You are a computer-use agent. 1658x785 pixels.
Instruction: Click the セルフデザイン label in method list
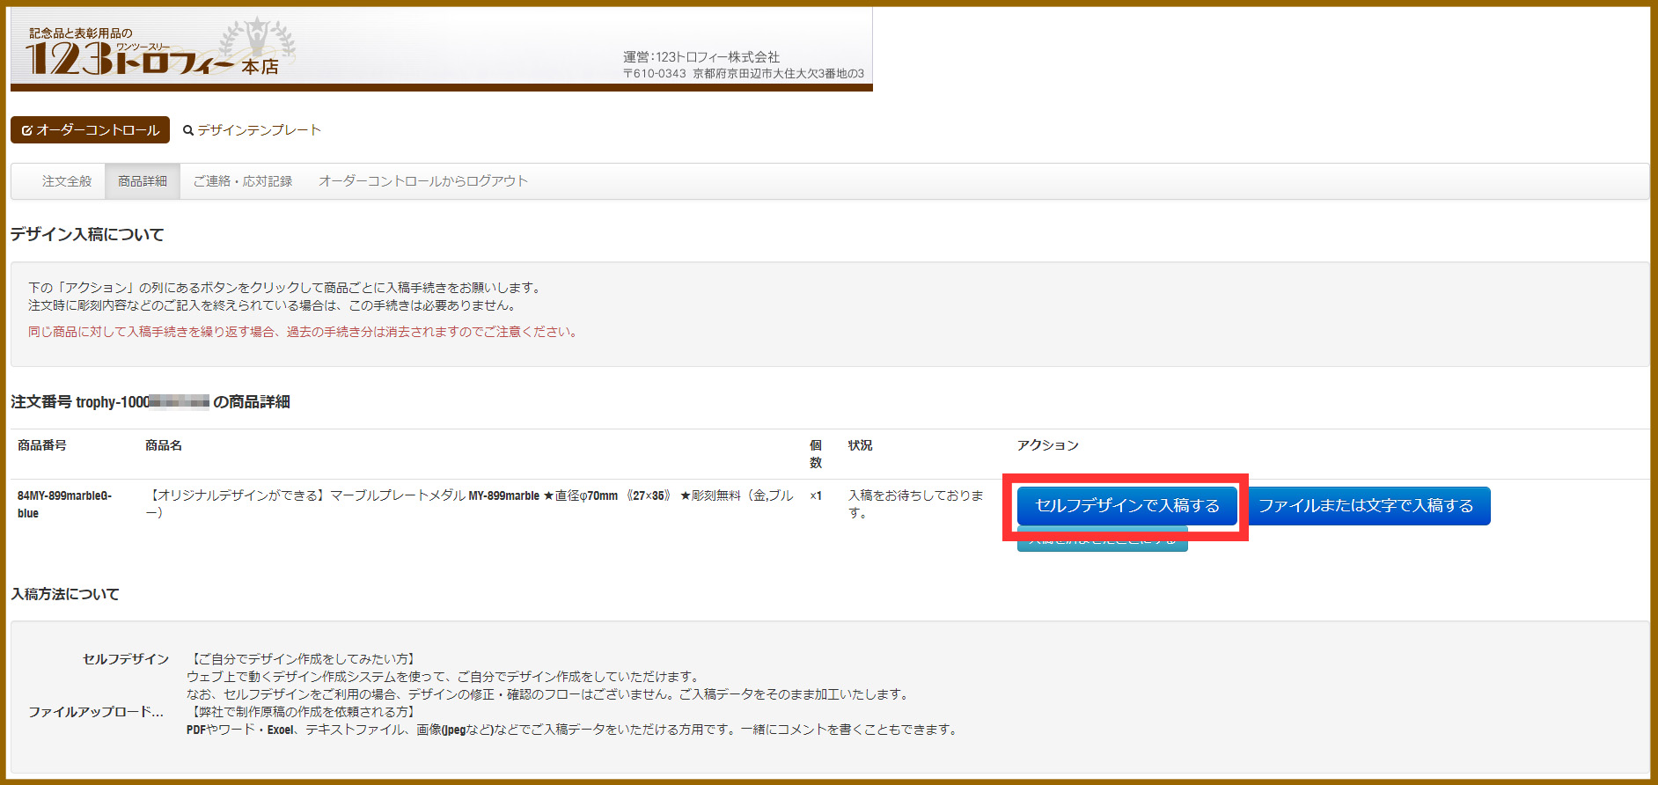click(126, 659)
